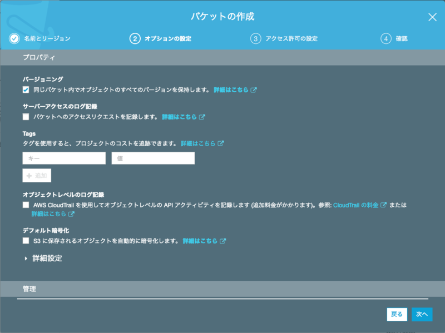Click the 戻る button
The height and width of the screenshot is (333, 445).
(397, 314)
